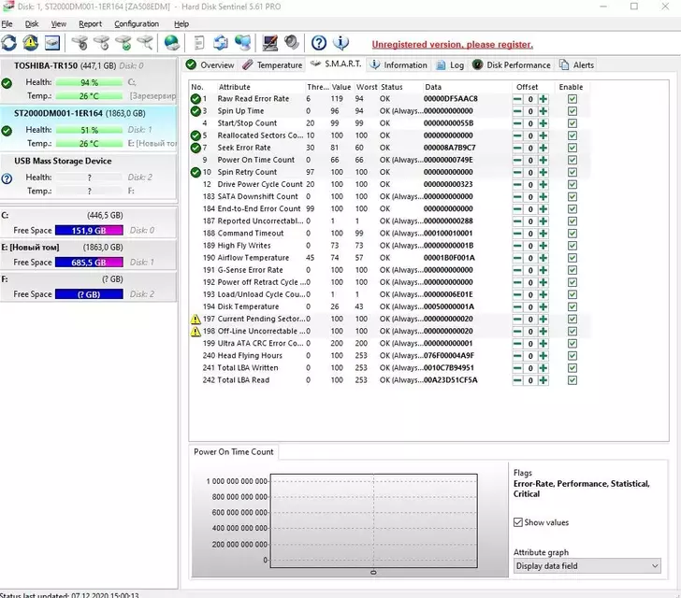
Task: Click the disk test icon with green checkmark
Action: [123, 43]
